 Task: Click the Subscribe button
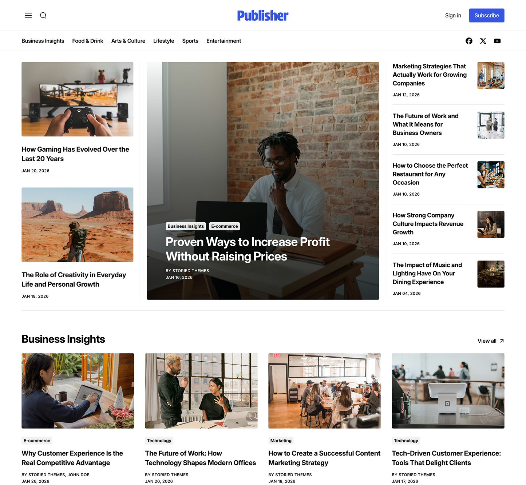tap(487, 15)
